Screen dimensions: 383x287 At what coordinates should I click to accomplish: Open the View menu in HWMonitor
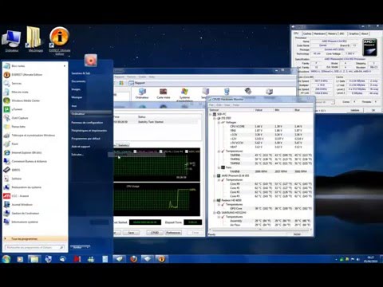pyautogui.click(x=227, y=105)
